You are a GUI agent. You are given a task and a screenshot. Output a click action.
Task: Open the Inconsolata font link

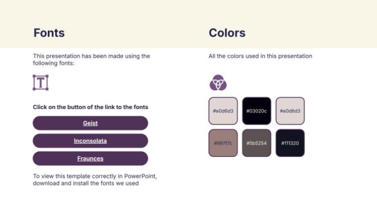pyautogui.click(x=90, y=141)
